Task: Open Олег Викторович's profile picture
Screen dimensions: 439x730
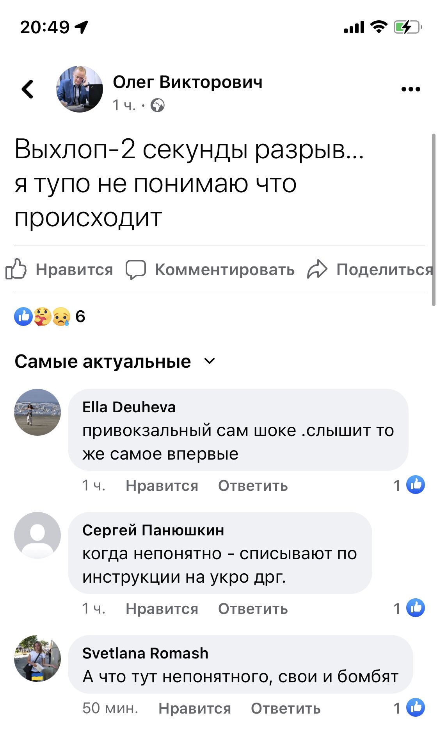Action: pos(80,89)
